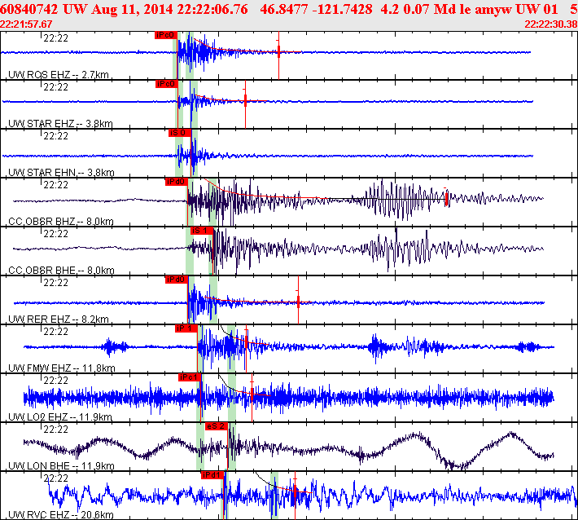Select the label "CC OBSR BHZ -- 8.0km"
Viewport: 578px width, 520px height.
coord(61,222)
